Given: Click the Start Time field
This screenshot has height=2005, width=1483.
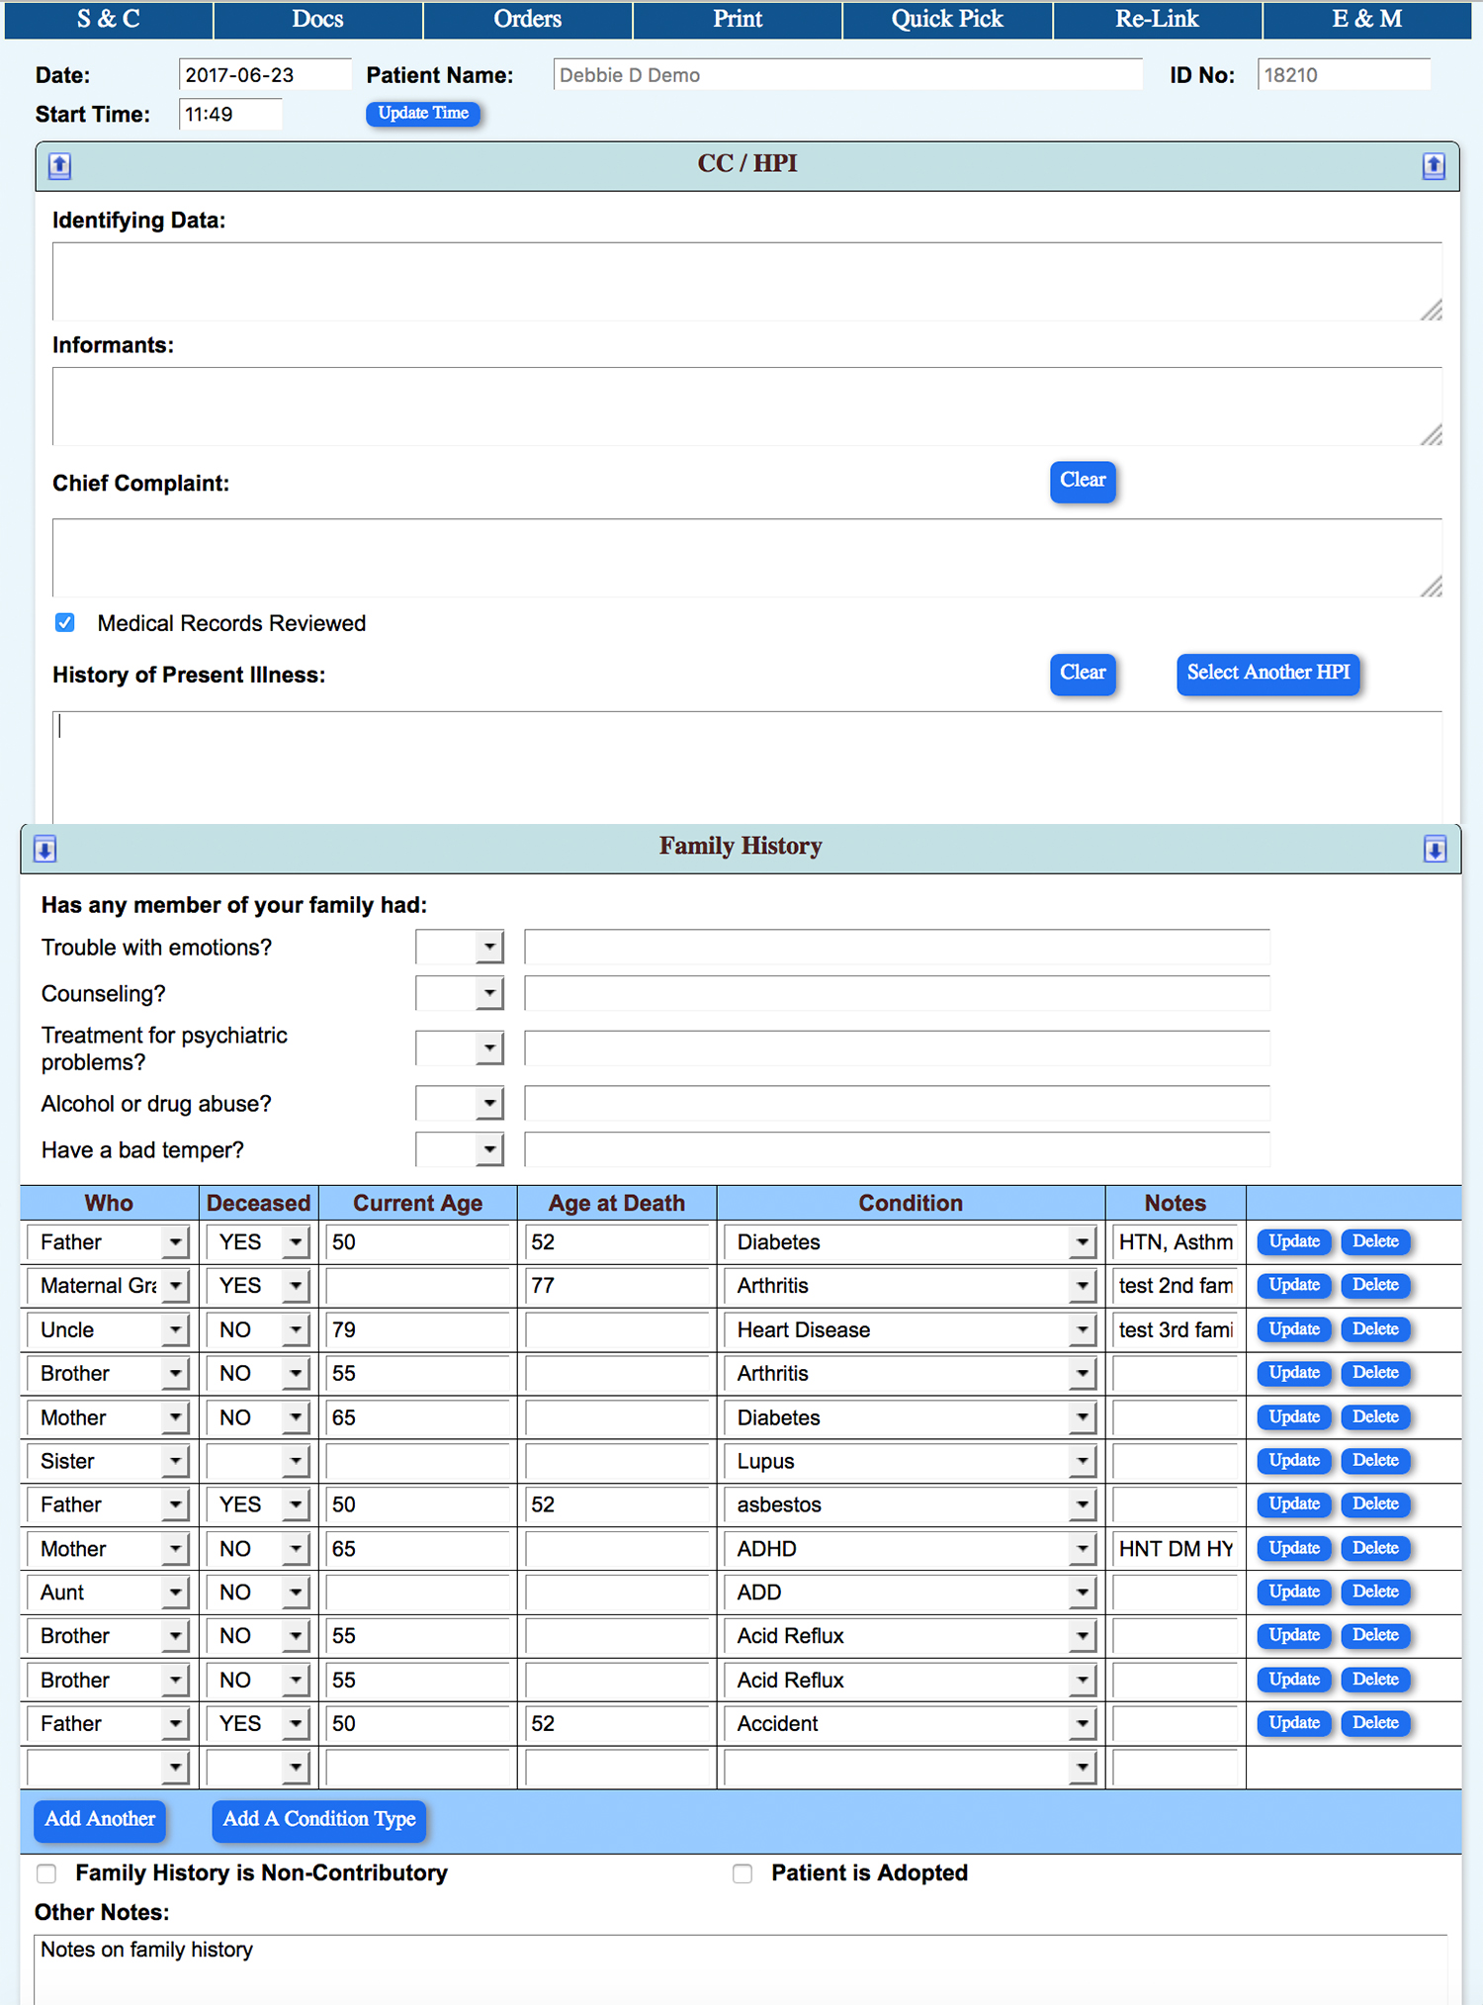Looking at the screenshot, I should (x=229, y=114).
